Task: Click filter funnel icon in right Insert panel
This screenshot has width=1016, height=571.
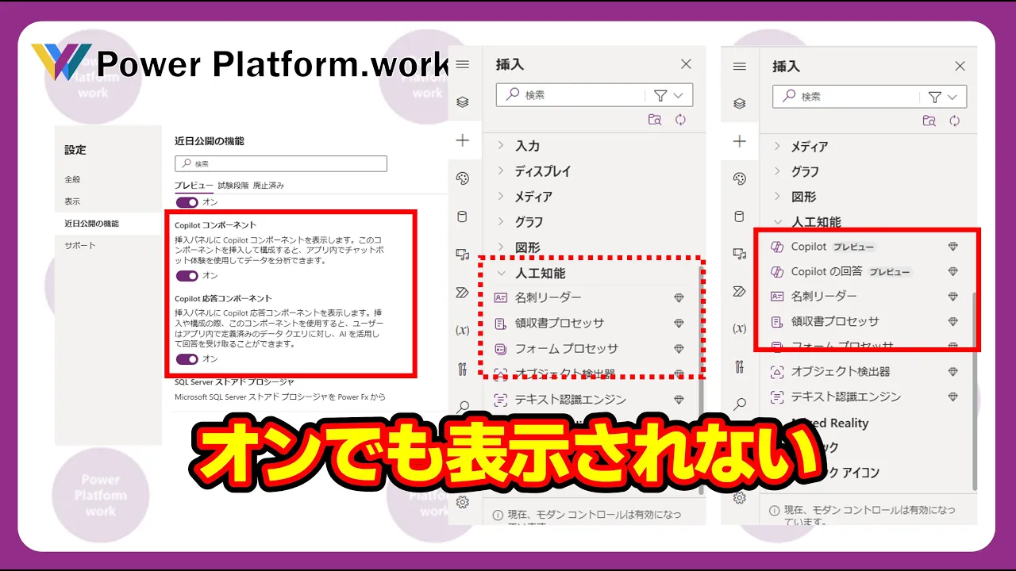Action: click(935, 97)
